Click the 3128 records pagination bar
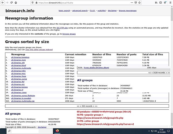Viewport: 173px width, 134px height. (124, 72)
